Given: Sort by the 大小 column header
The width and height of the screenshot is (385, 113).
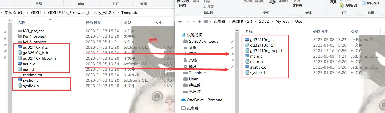Looking at the screenshot, I should coord(159,23).
